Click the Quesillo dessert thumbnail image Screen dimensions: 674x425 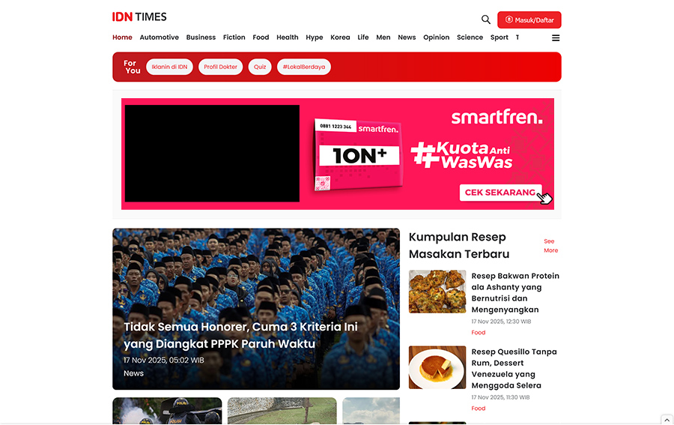[437, 367]
